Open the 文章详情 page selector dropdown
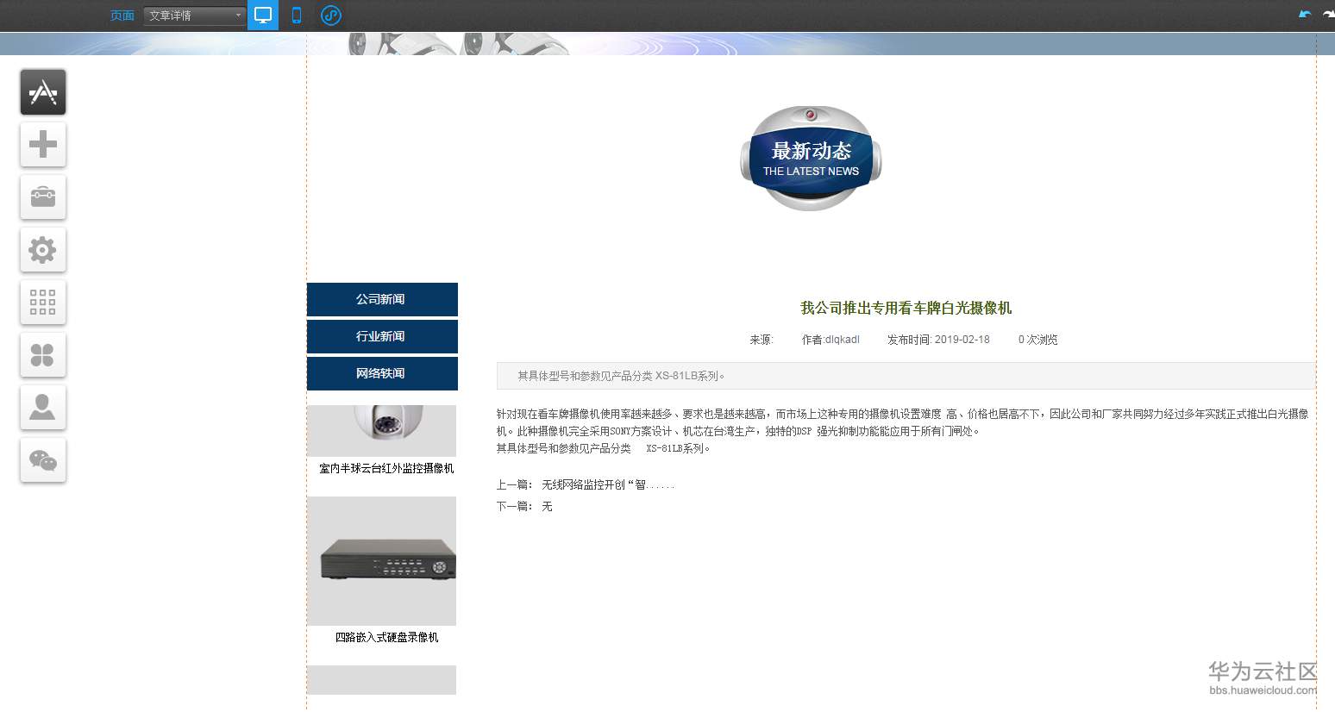 pos(193,15)
